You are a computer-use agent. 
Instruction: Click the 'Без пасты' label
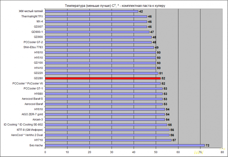tap(36, 145)
